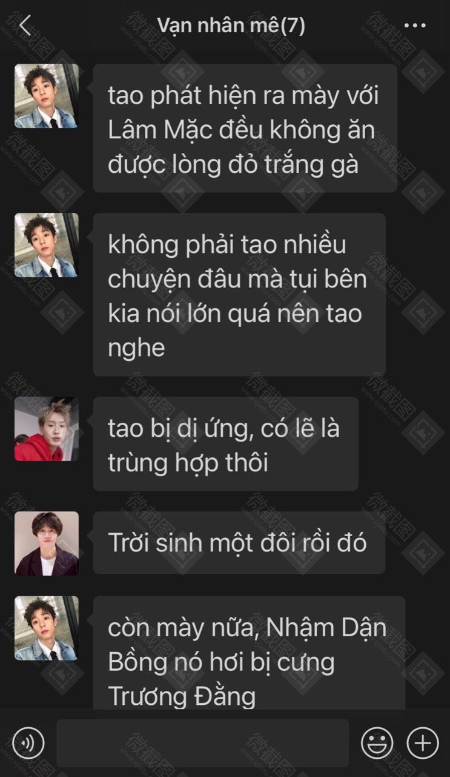Select message "còn mày nữa, Nhậm Dận Bồng"
Screen dimensions: 450x777
[x=249, y=653]
